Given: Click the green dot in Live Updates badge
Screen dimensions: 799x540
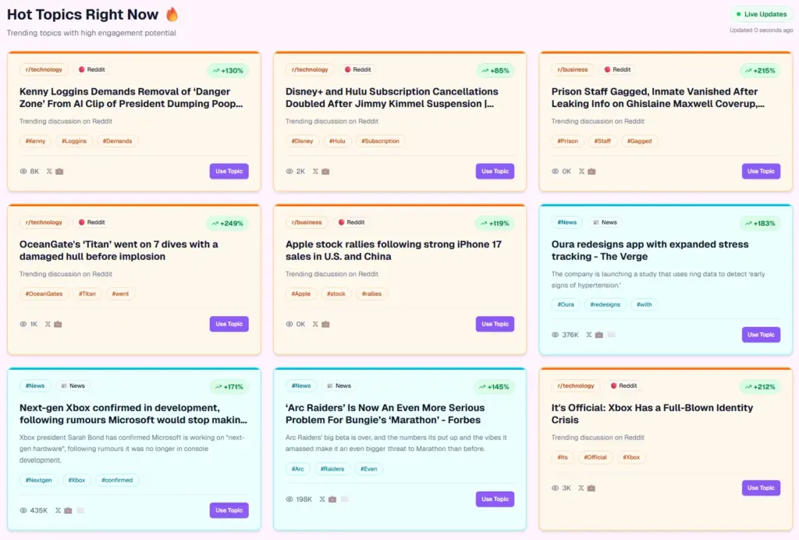Looking at the screenshot, I should click(x=740, y=13).
